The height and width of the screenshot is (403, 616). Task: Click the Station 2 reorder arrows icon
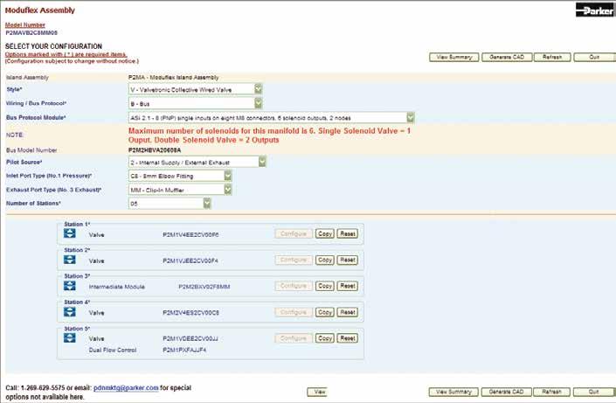[x=70, y=260]
